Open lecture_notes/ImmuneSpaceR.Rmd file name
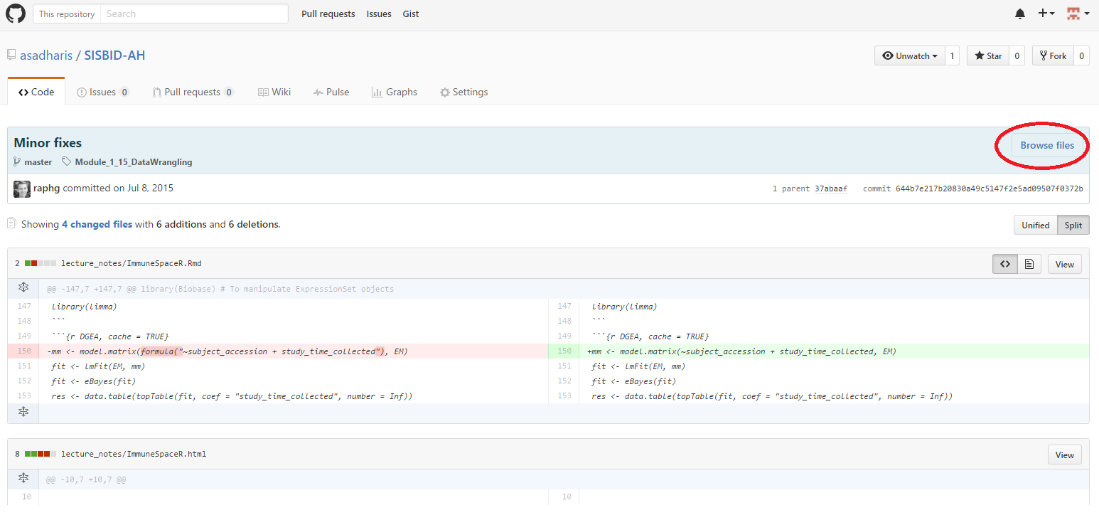Screen dimensions: 1099x515 (x=132, y=263)
